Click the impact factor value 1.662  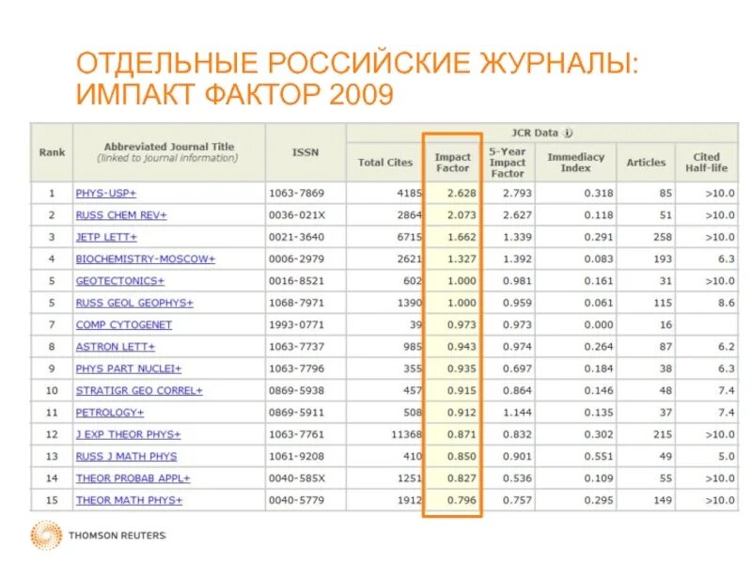click(x=462, y=238)
